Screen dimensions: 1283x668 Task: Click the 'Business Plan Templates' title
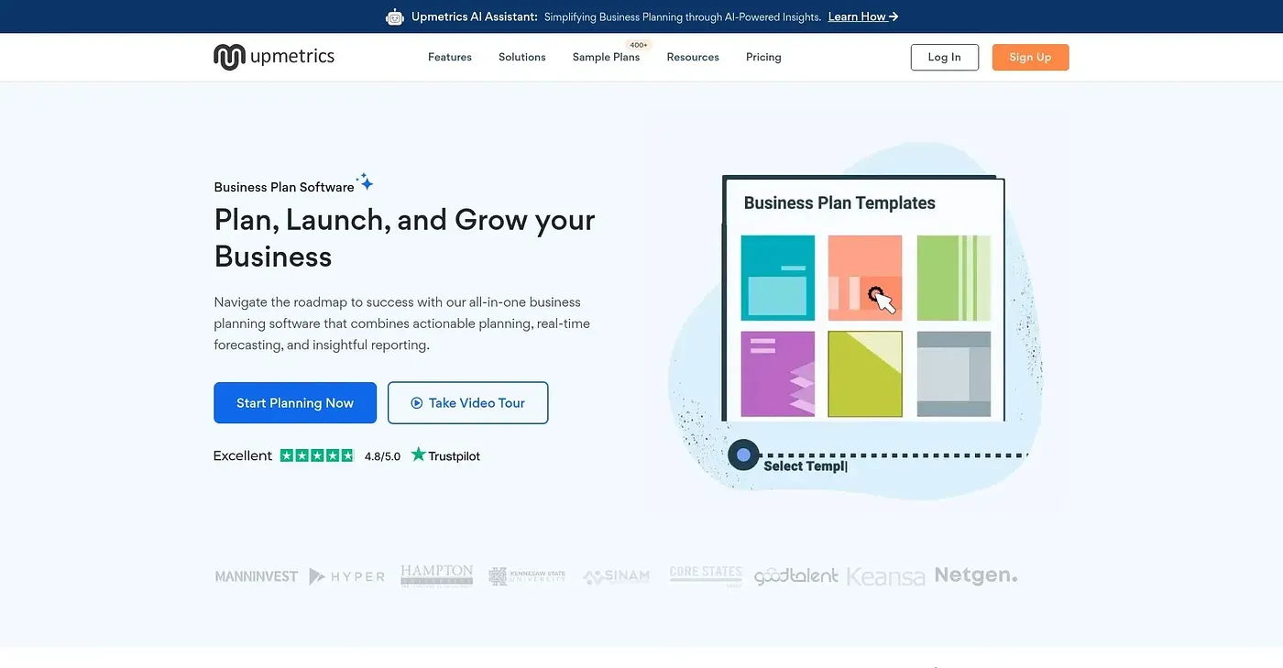tap(839, 203)
